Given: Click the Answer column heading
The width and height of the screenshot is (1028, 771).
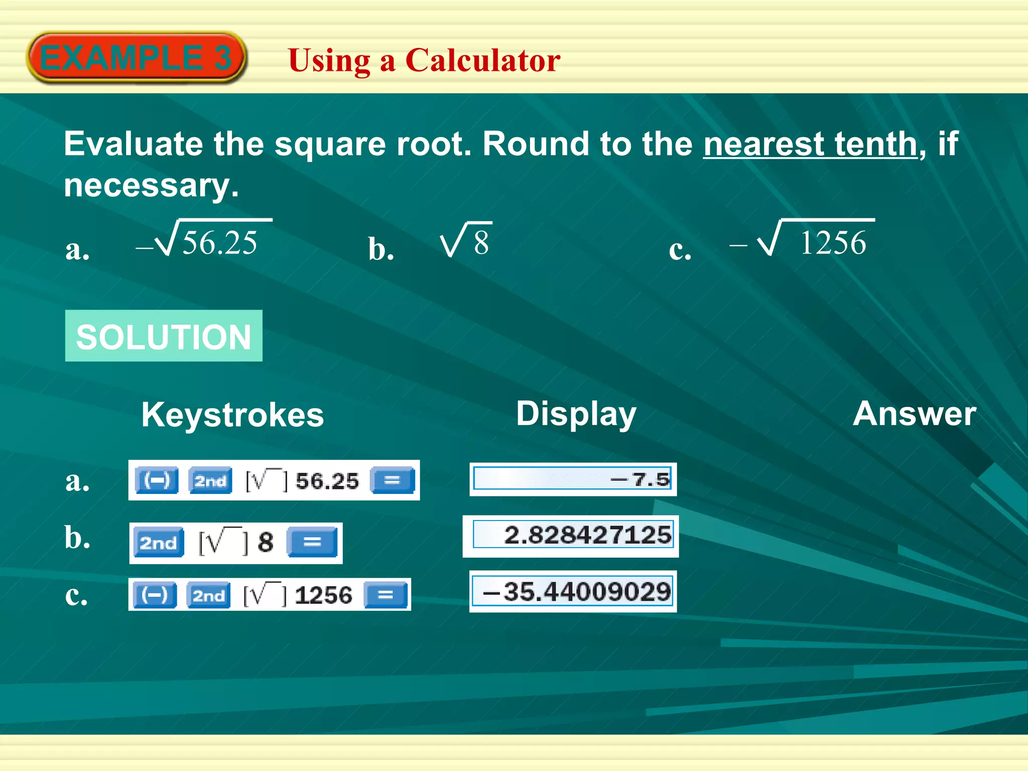Looking at the screenshot, I should (915, 414).
